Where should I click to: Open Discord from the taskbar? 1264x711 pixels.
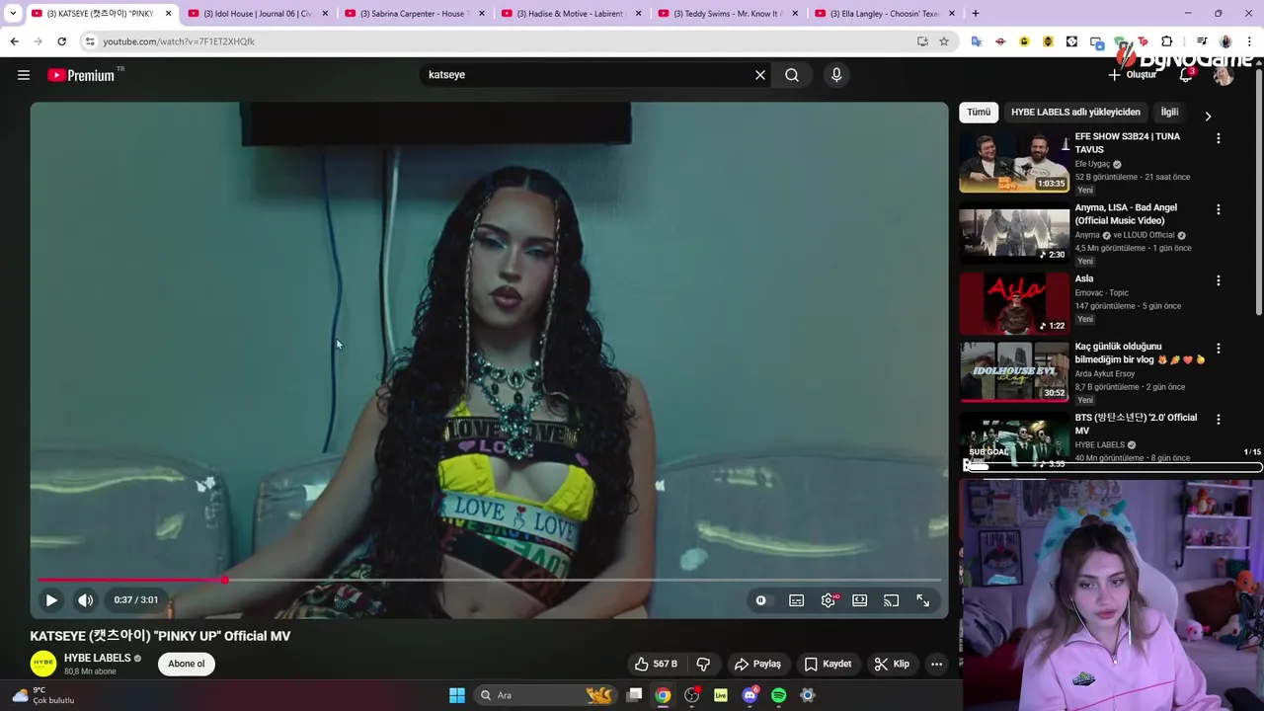750,695
